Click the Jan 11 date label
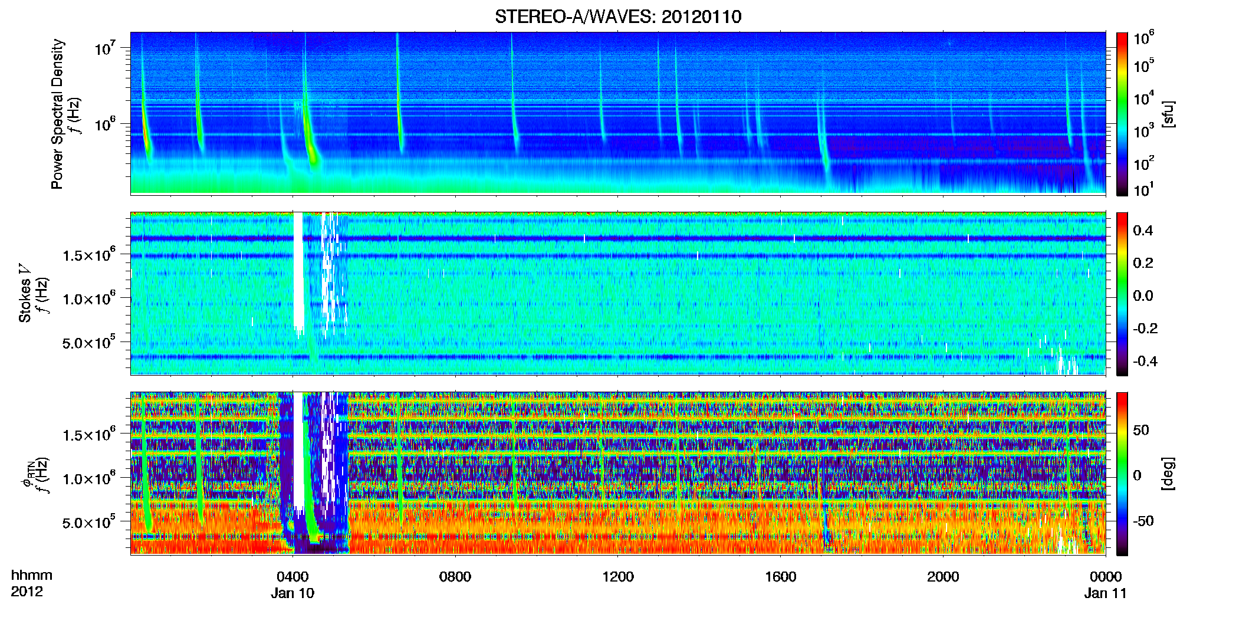Viewport: 1236px width, 637px height. [1106, 593]
